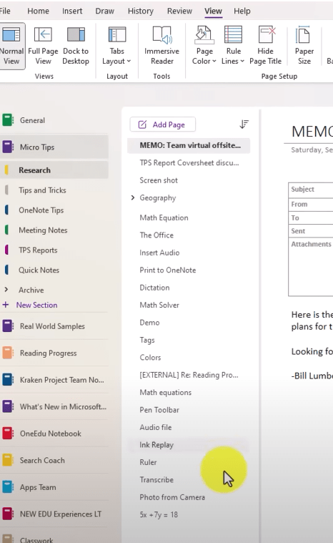Image resolution: width=333 pixels, height=543 pixels.
Task: Open the General notebook
Action: coord(54,120)
